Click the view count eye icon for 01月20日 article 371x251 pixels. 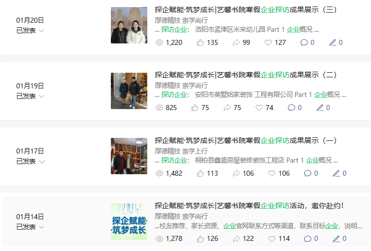pos(159,42)
